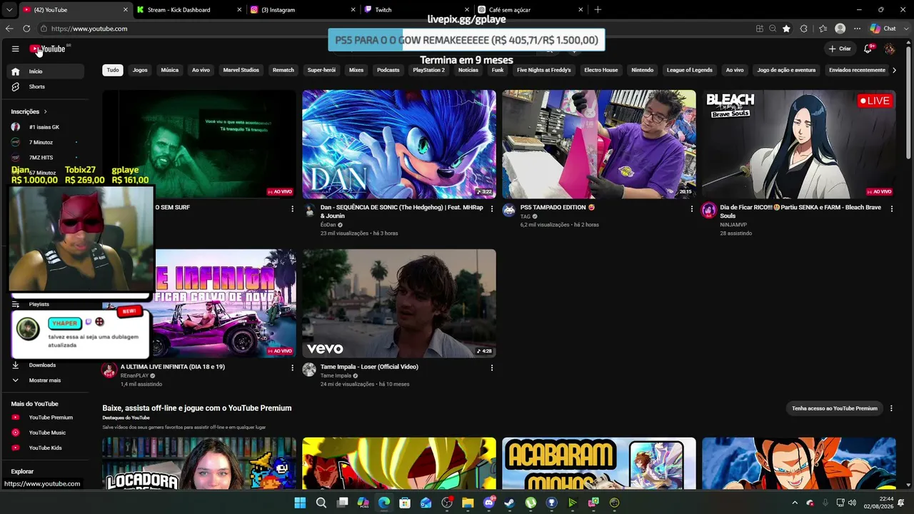Open the YouTube notifications bell
Image resolution: width=914 pixels, height=514 pixels.
pyautogui.click(x=868, y=49)
